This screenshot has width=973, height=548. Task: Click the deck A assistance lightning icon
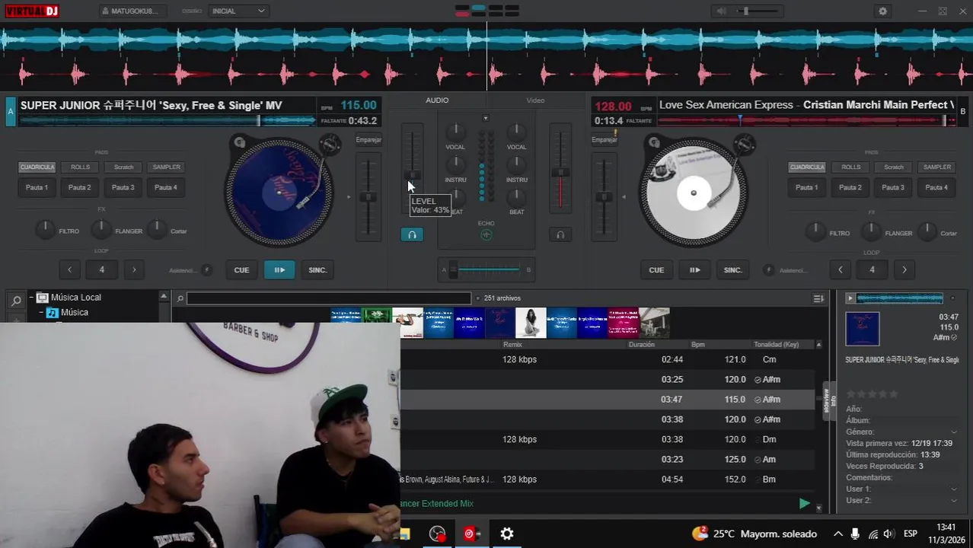206,270
